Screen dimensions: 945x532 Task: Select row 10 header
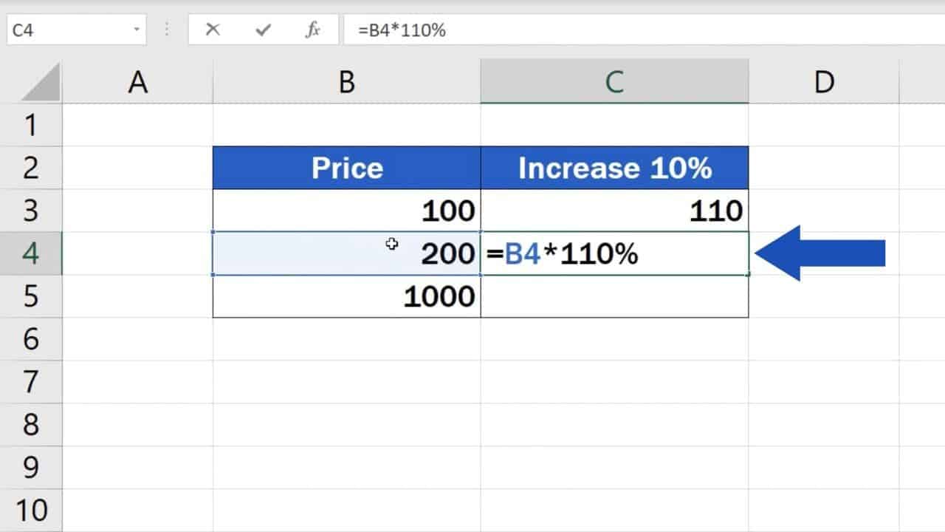coord(31,510)
